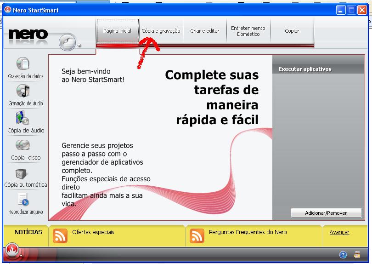Start the Cópia automática box icon
The height and width of the screenshot is (264, 372).
[x=21, y=174]
